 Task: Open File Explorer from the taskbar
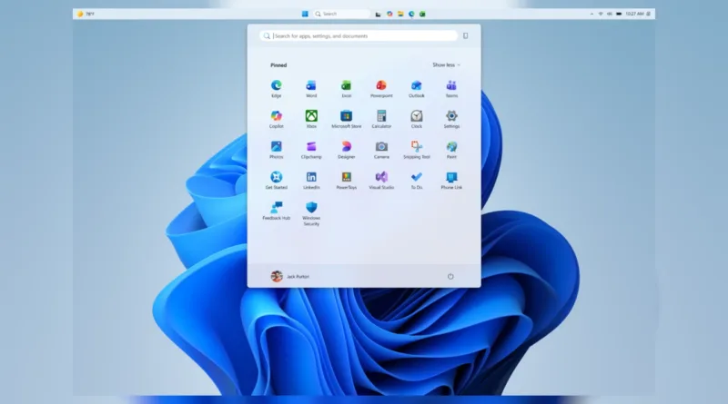click(x=400, y=14)
